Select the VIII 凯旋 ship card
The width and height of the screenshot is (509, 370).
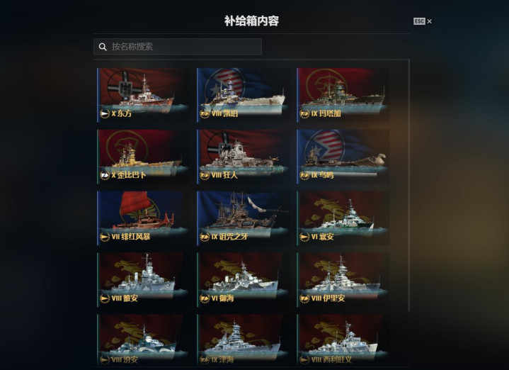(x=243, y=94)
